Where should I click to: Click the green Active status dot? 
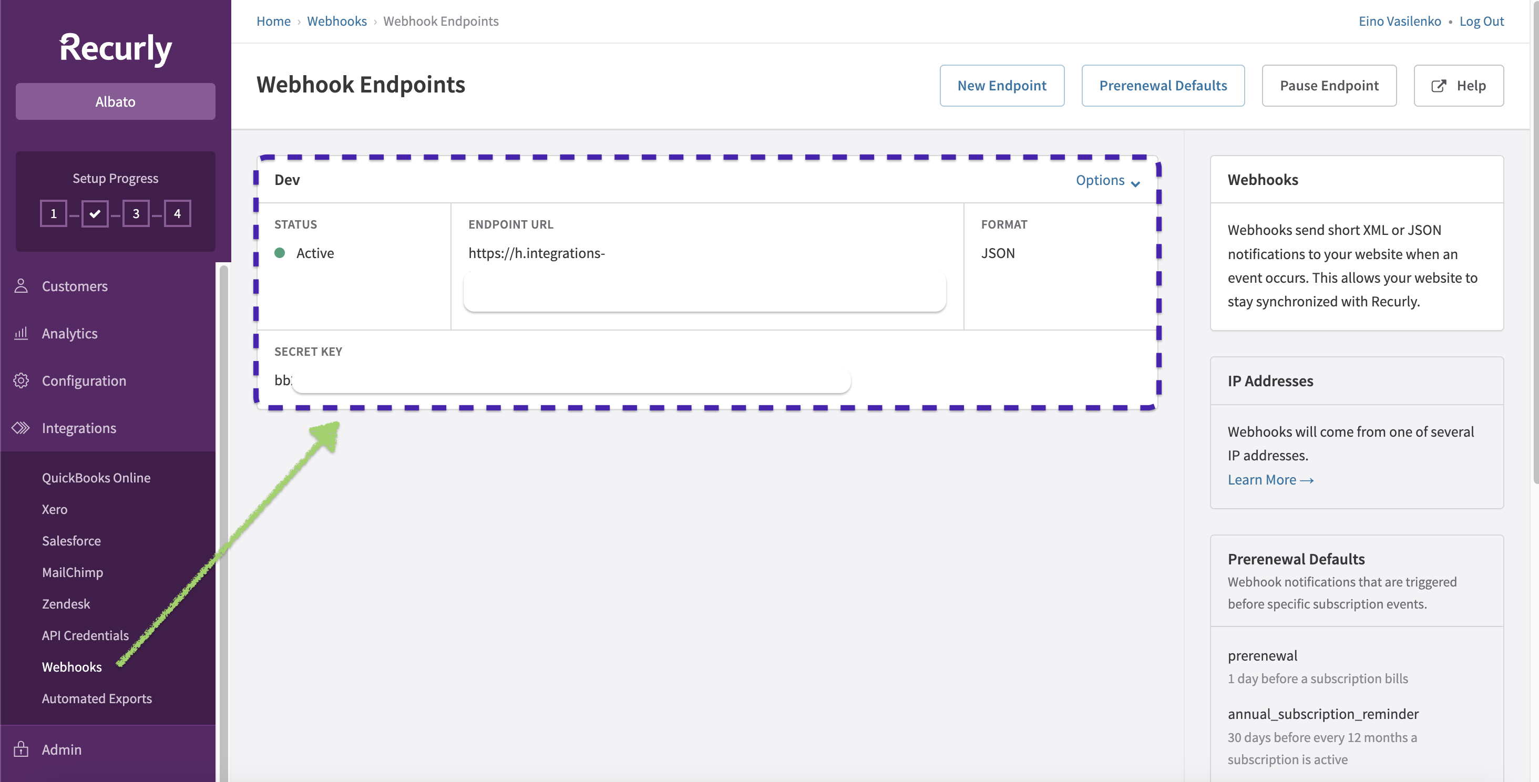click(280, 253)
